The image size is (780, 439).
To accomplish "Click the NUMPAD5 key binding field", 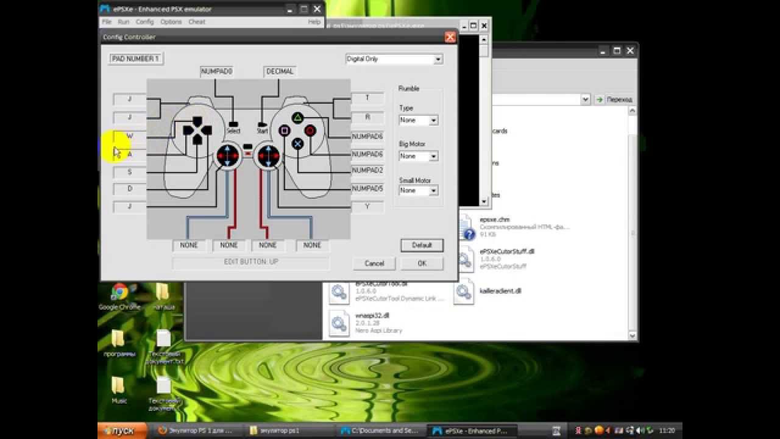I will [367, 189].
